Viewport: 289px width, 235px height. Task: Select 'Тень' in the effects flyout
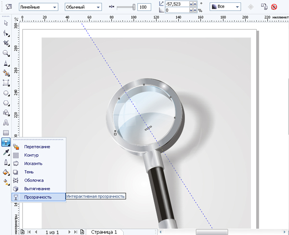tap(28, 172)
